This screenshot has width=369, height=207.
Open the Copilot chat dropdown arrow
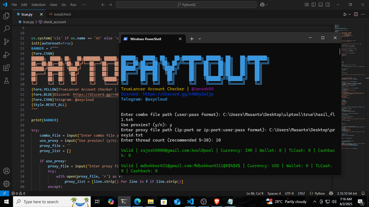coord(267,5)
